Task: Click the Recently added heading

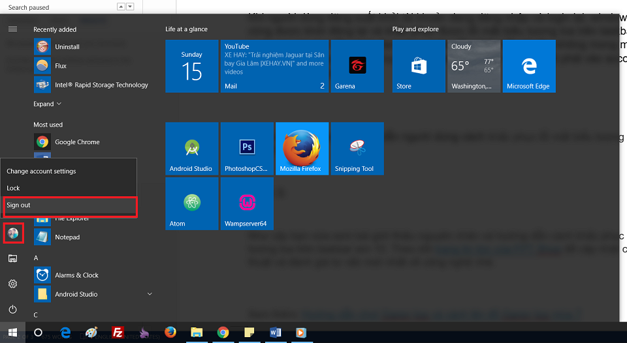Action: click(55, 29)
